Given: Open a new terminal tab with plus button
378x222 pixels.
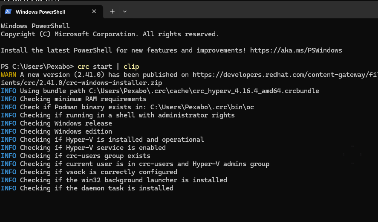Looking at the screenshot, I should 112,12.
